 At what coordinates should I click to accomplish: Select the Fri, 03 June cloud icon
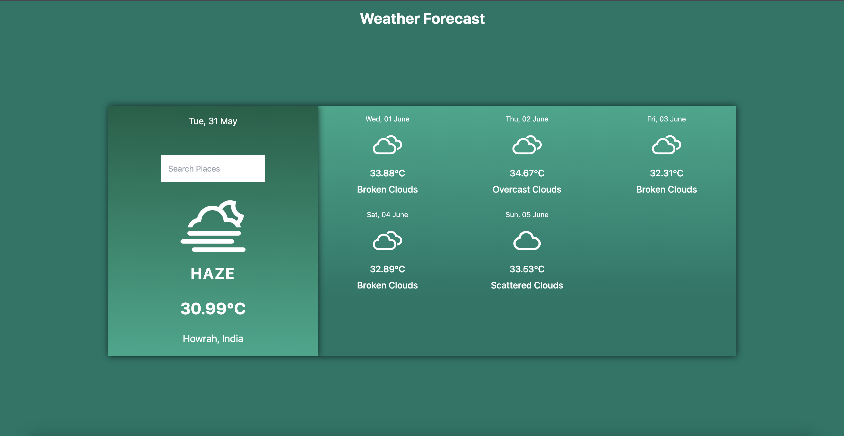pyautogui.click(x=666, y=145)
